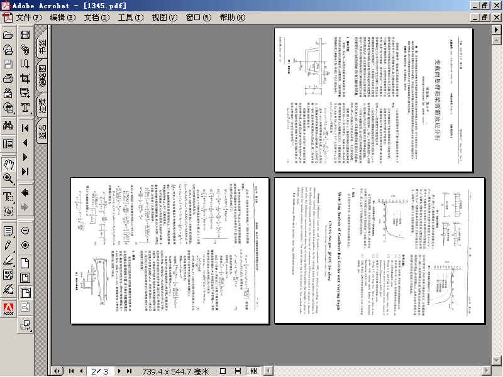The width and height of the screenshot is (503, 377).
Task: Click the page number field 2/3
Action: tap(100, 371)
